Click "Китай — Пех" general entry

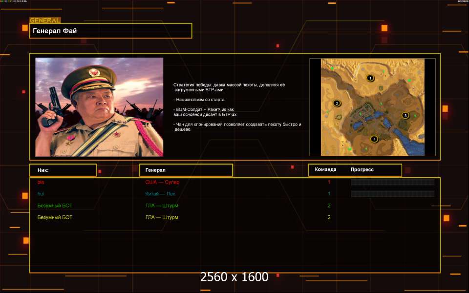coord(160,194)
